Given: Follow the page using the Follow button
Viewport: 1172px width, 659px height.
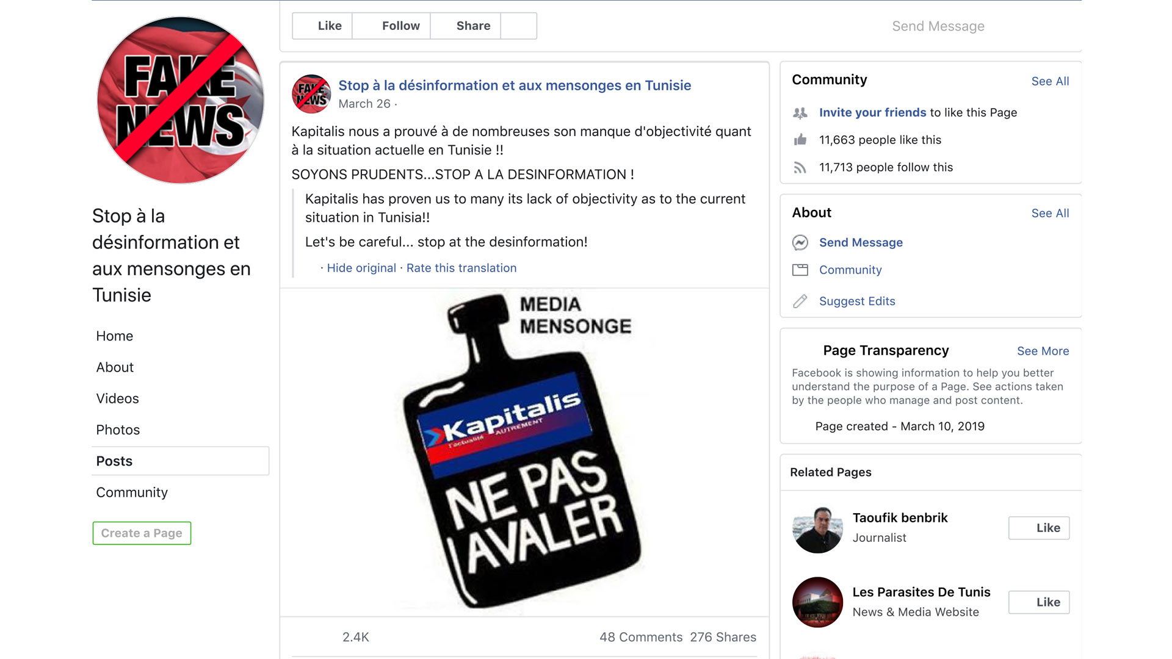Looking at the screenshot, I should pyautogui.click(x=391, y=26).
